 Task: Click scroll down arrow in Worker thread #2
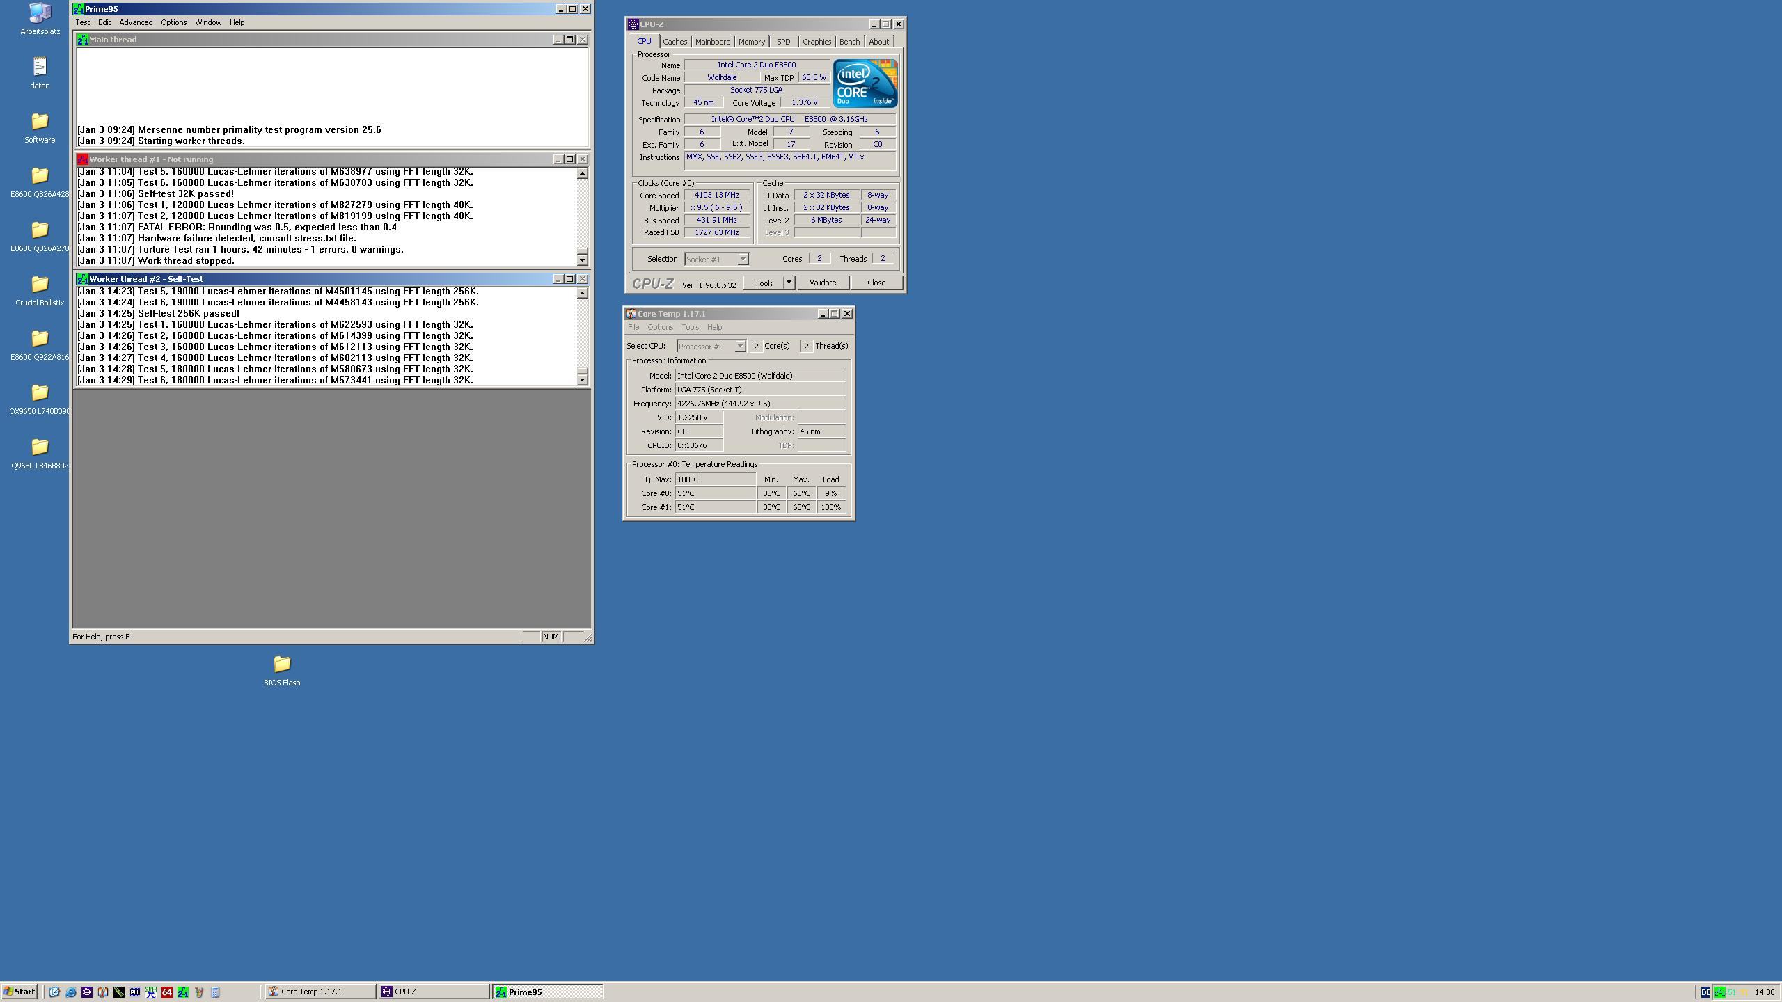[583, 379]
